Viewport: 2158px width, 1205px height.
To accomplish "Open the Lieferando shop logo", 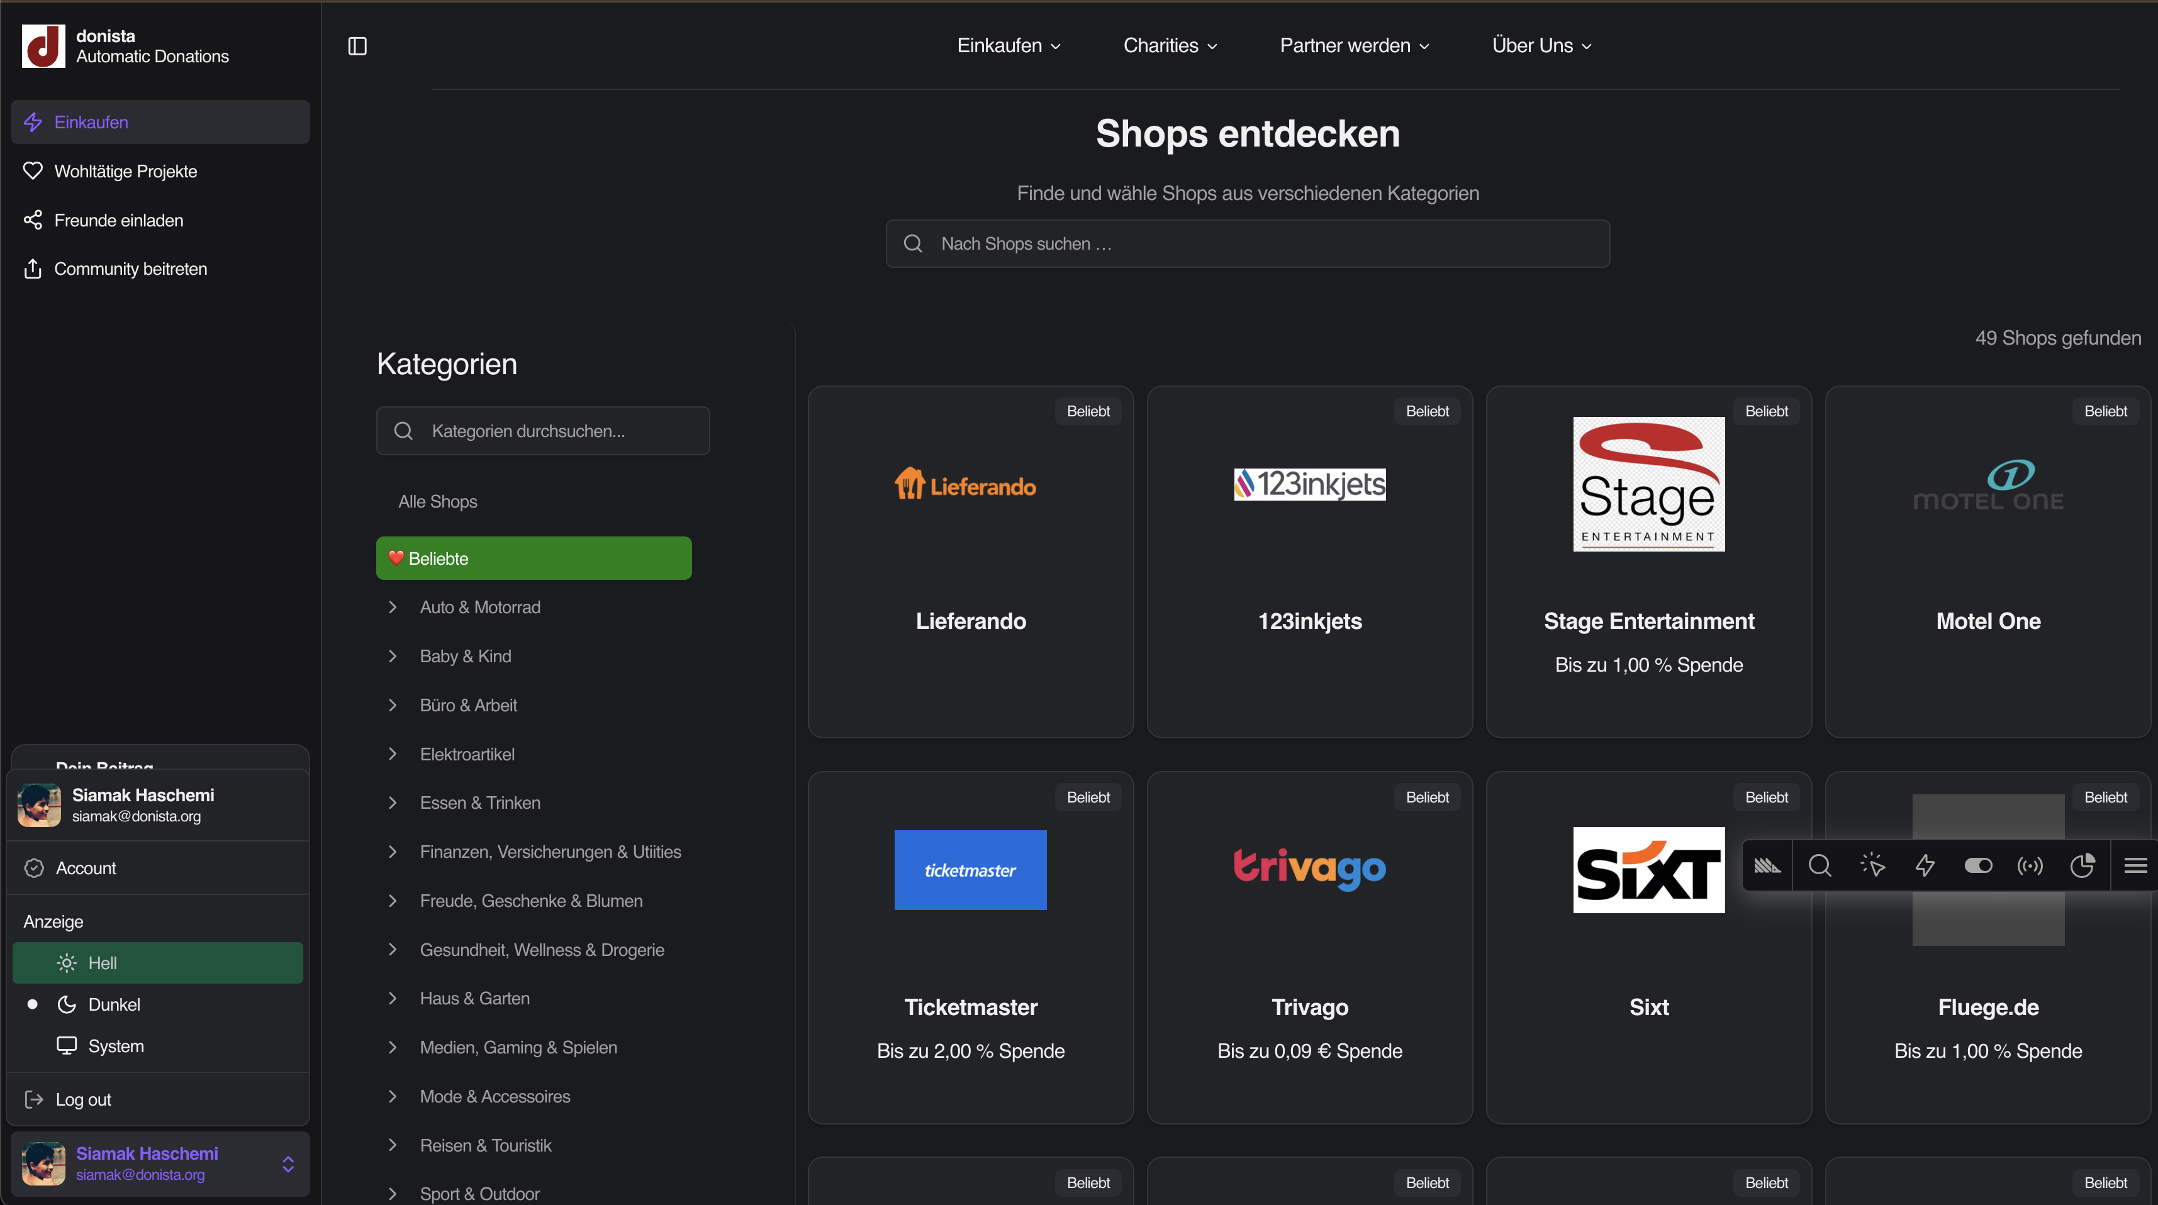I will coord(965,484).
